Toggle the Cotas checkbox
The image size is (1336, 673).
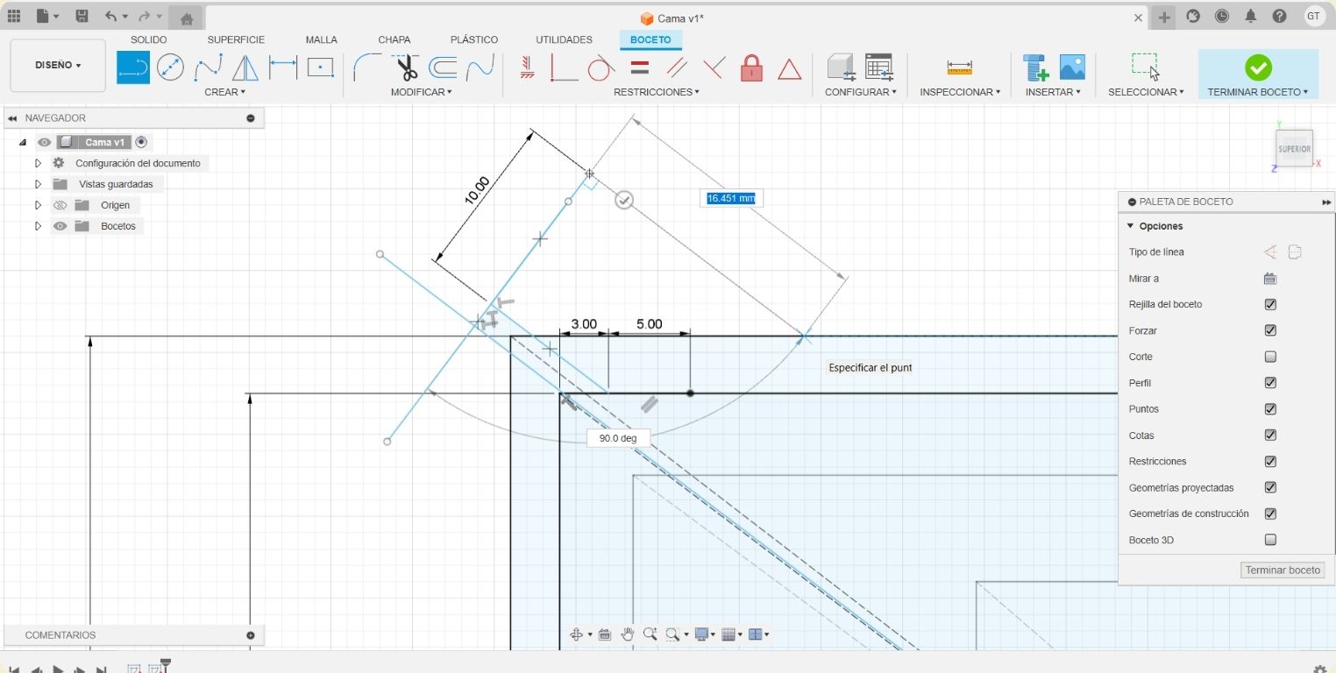tap(1270, 436)
